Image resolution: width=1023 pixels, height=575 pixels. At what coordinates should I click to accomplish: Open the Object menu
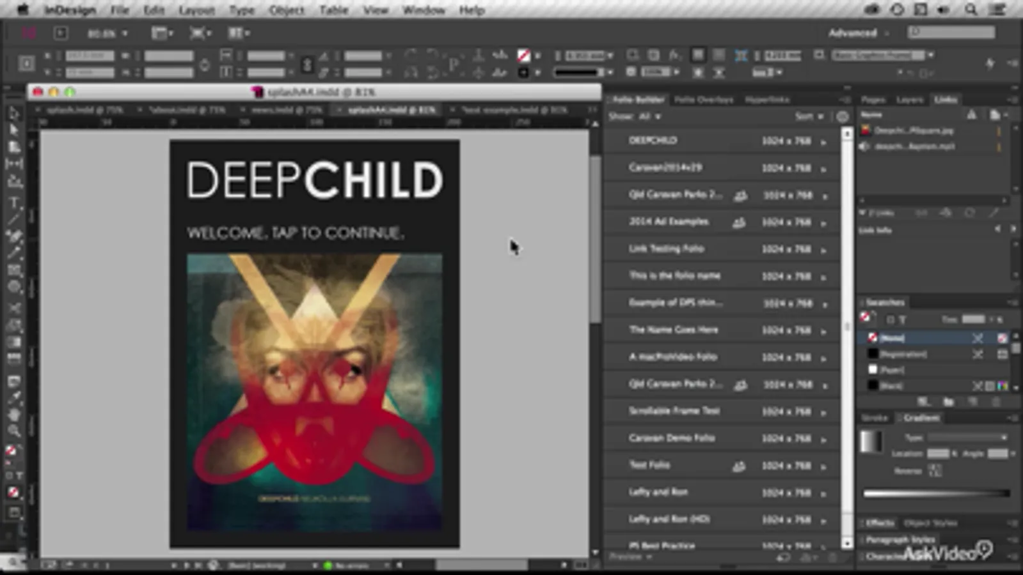point(287,10)
